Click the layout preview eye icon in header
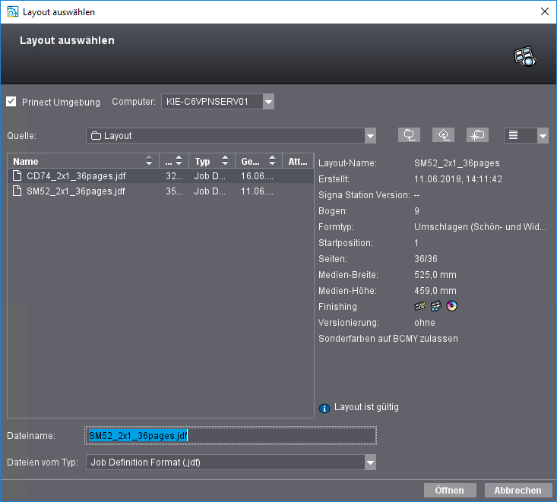 tap(524, 56)
